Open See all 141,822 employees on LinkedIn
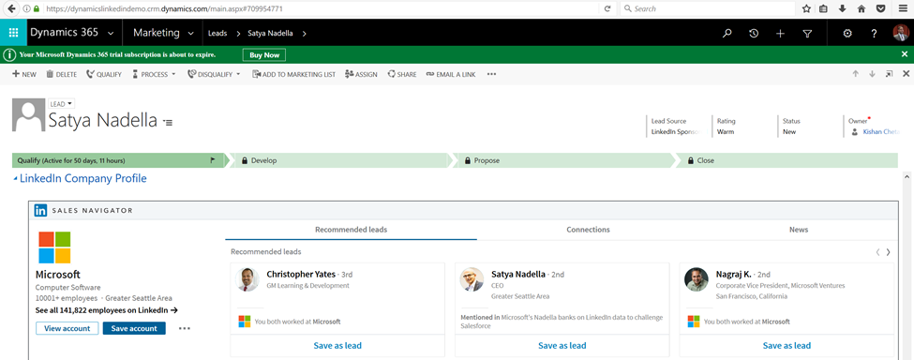The height and width of the screenshot is (360, 914). [x=107, y=310]
